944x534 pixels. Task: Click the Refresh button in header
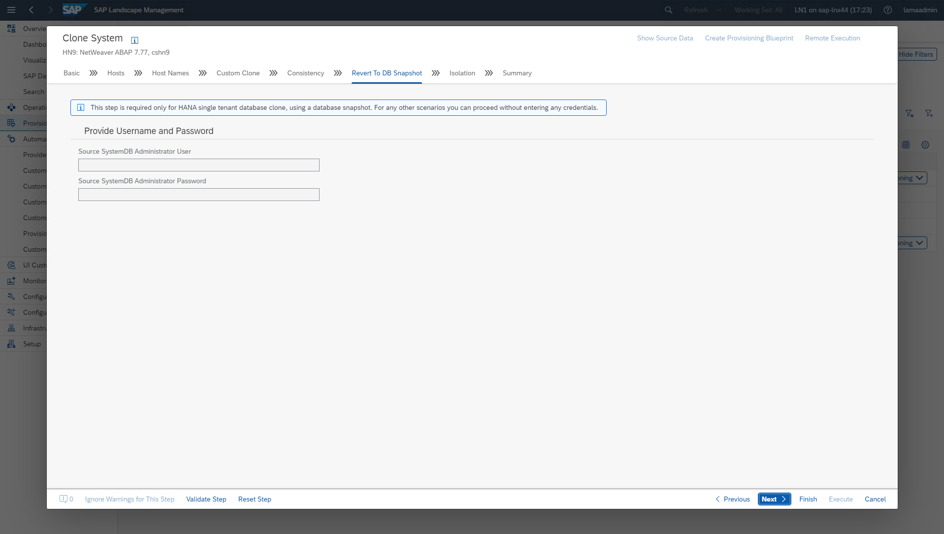point(696,10)
